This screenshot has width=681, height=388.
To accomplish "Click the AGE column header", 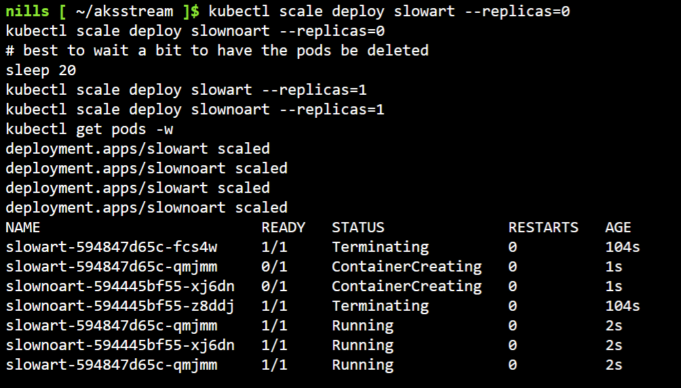I will pos(618,227).
